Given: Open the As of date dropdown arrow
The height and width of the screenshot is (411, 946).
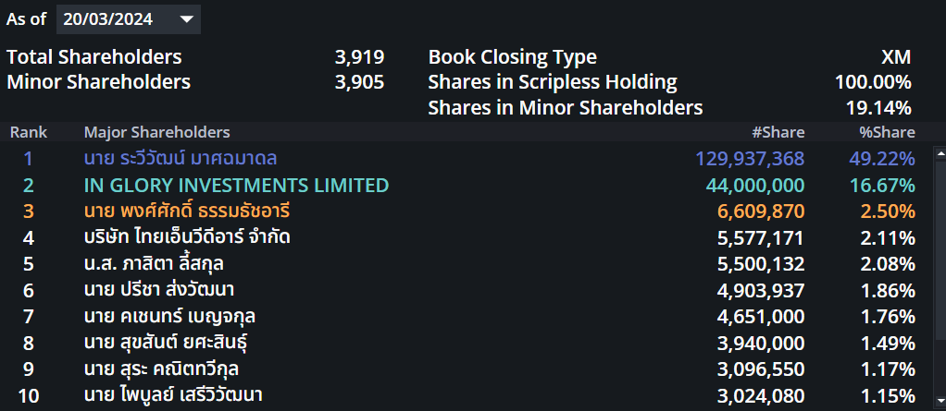Looking at the screenshot, I should click(x=186, y=19).
